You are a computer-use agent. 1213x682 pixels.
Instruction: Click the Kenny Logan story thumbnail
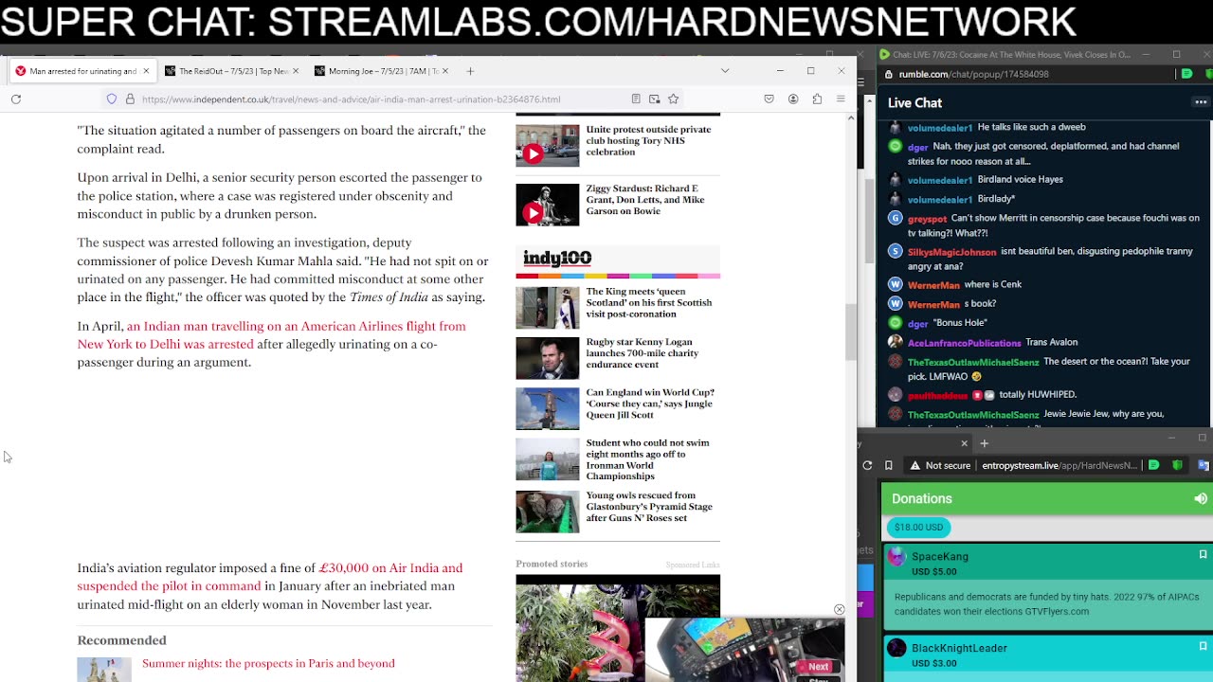click(547, 358)
